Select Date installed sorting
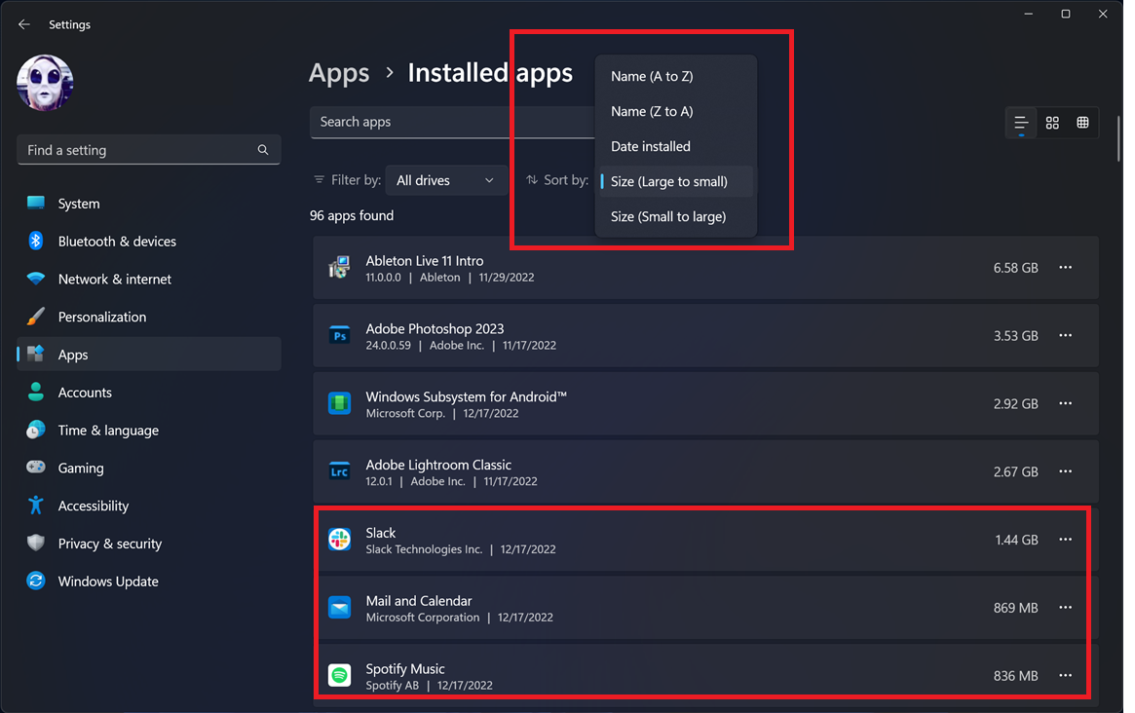Image resolution: width=1135 pixels, height=713 pixels. (650, 146)
